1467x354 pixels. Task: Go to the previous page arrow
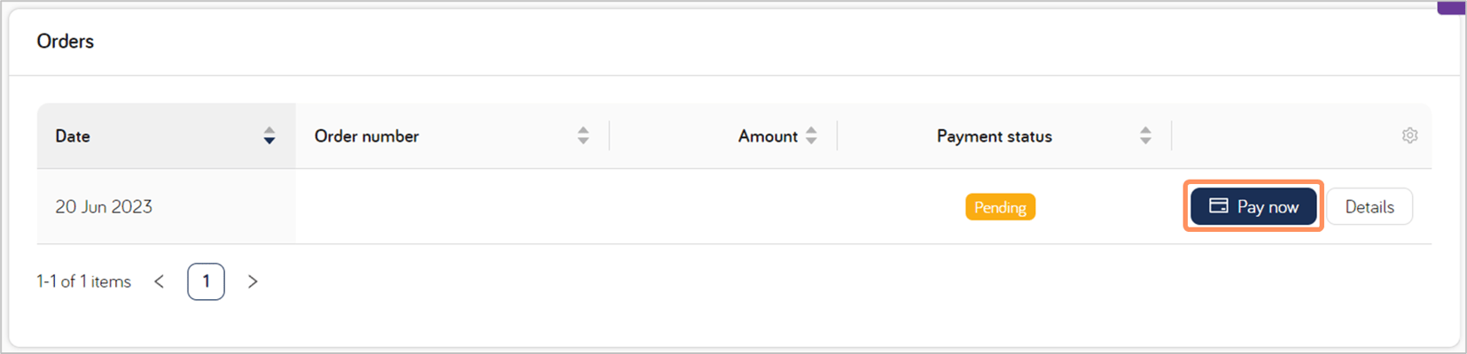pyautogui.click(x=160, y=281)
